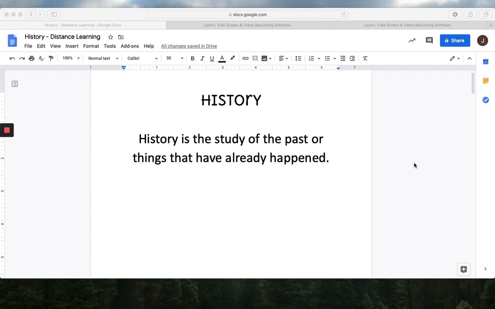
Task: Open the 100% zoom dropdown
Action: (71, 58)
